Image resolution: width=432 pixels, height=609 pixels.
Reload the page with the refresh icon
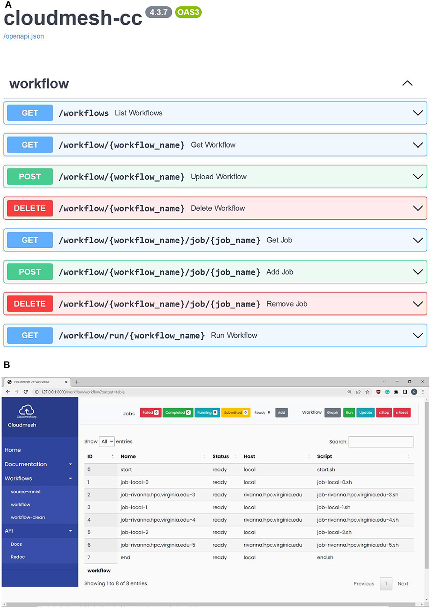pyautogui.click(x=26, y=392)
